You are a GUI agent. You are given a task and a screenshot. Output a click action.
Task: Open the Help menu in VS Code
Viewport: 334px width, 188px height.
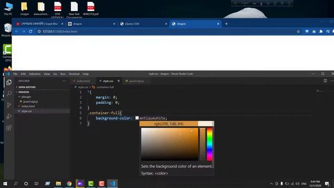click(x=86, y=74)
